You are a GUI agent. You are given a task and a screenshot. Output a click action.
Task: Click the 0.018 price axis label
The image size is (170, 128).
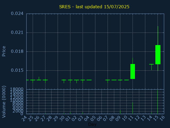[x=17, y=51]
